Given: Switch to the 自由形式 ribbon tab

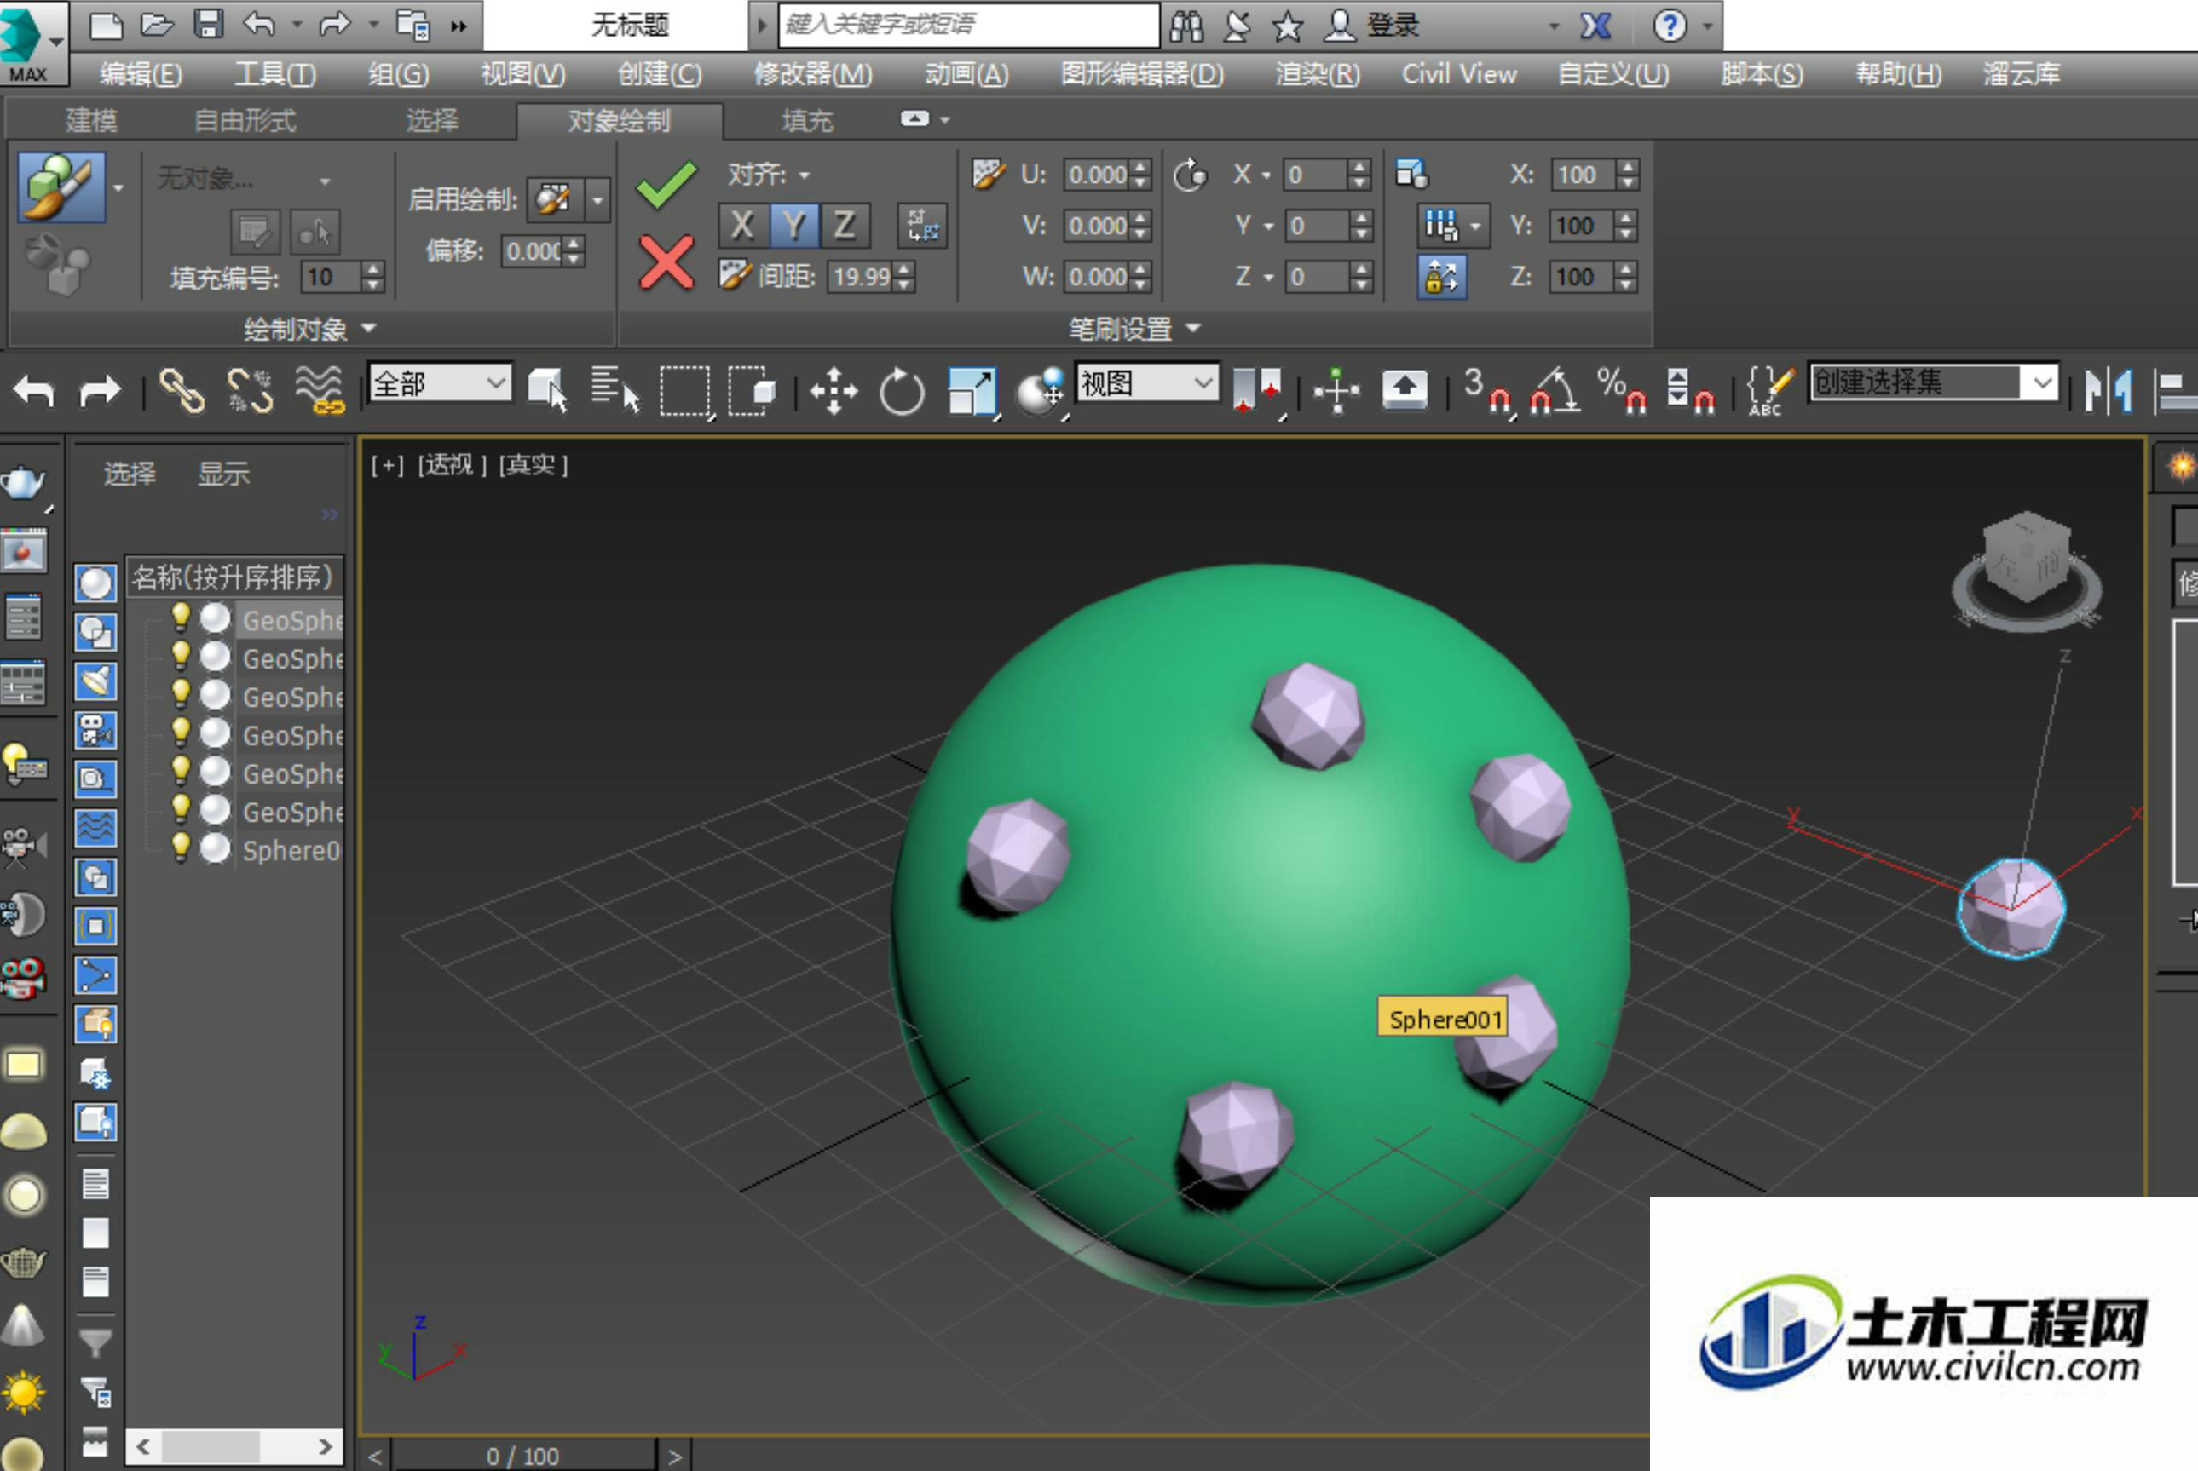Looking at the screenshot, I should (245, 120).
